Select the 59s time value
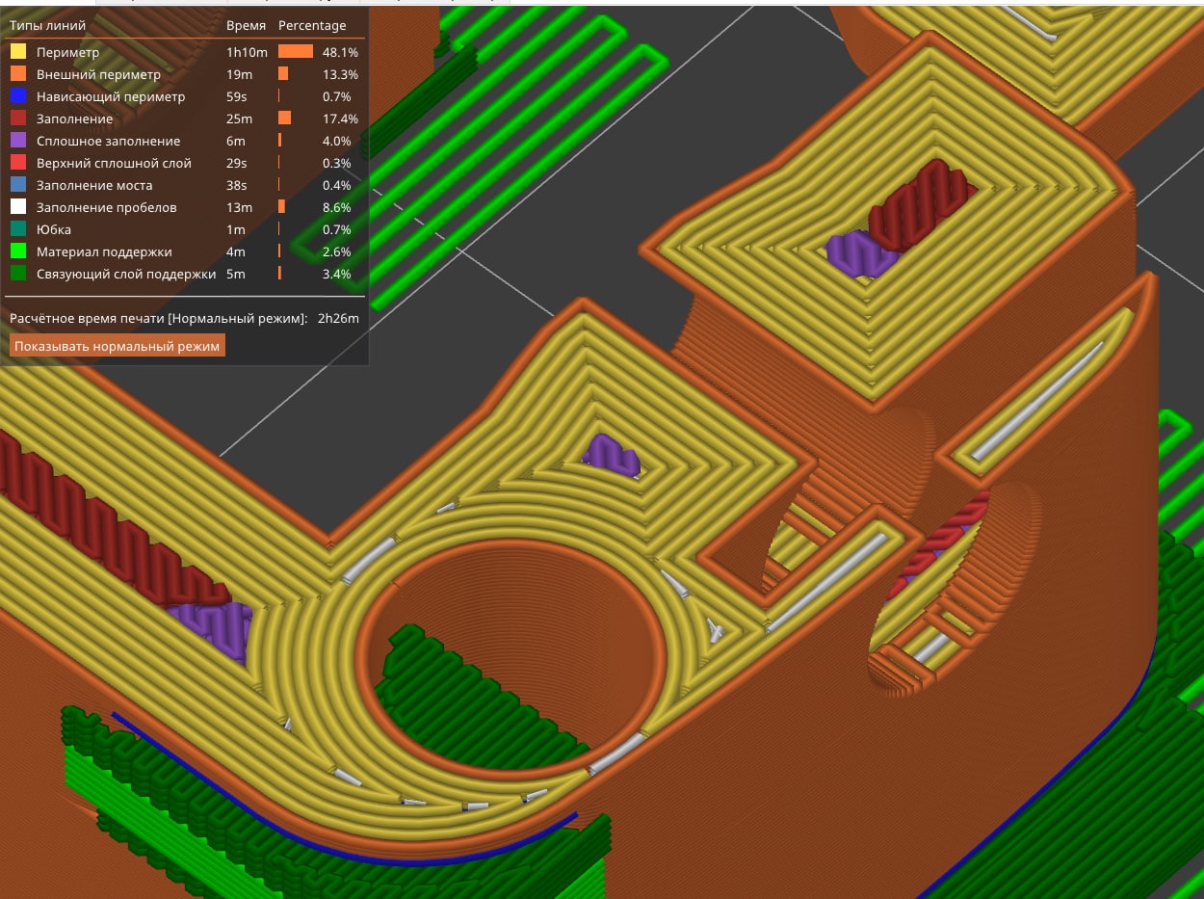1204x899 pixels. tap(238, 96)
